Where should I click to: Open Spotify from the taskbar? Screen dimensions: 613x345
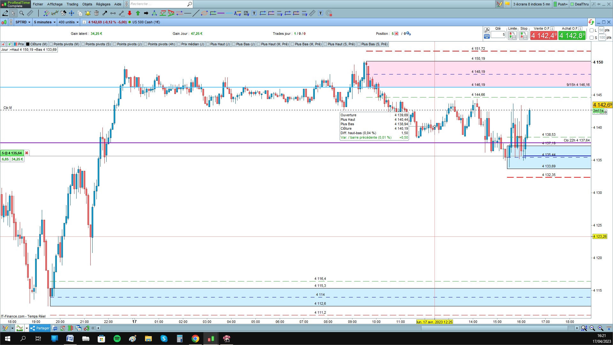[117, 339]
